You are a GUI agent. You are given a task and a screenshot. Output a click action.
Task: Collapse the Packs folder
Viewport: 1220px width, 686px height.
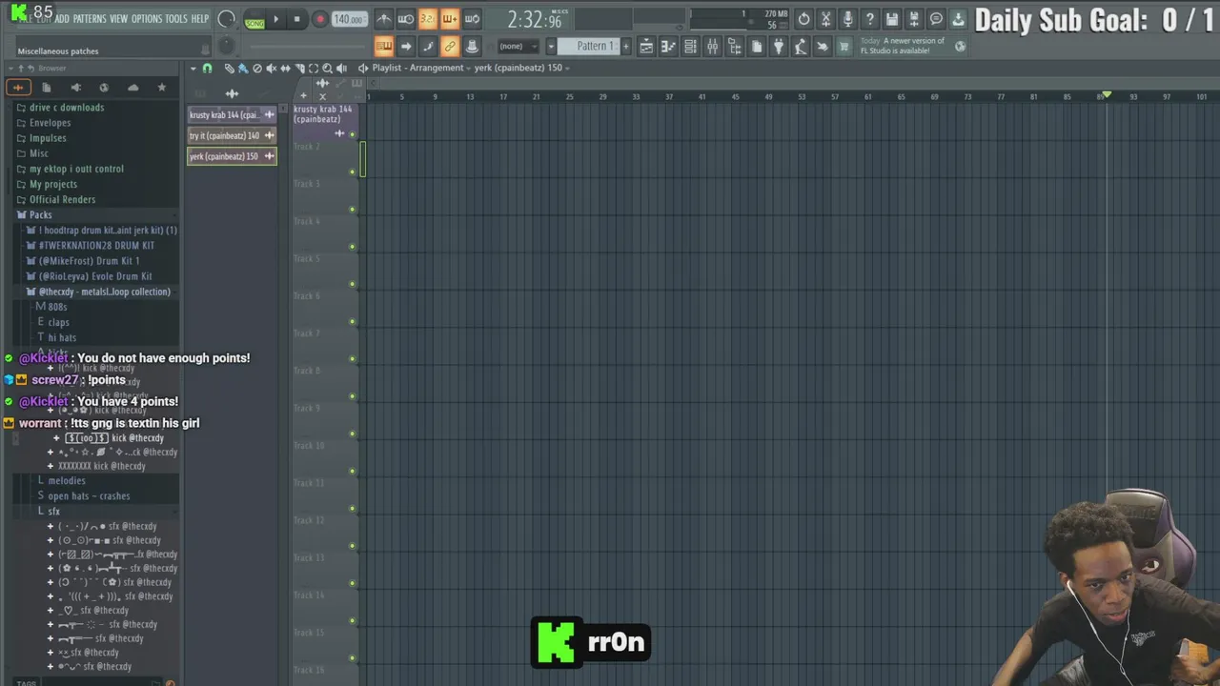[x=40, y=214]
